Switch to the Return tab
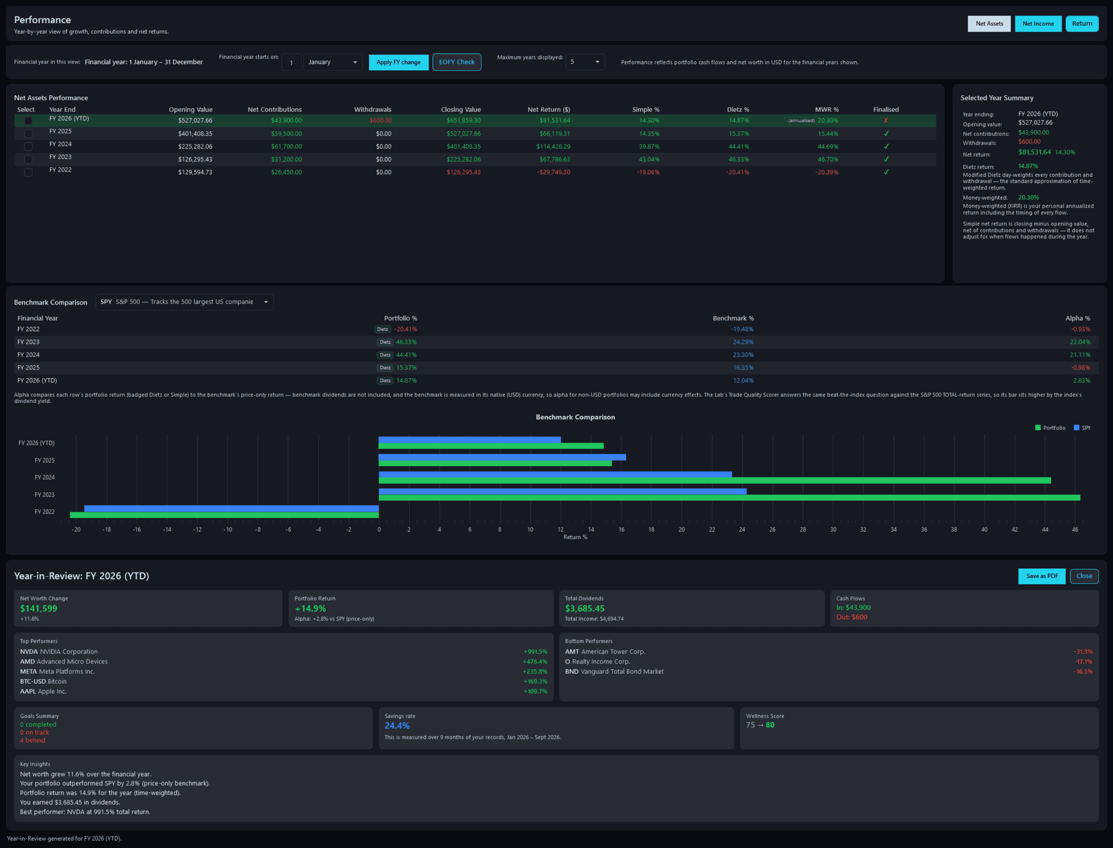Image resolution: width=1113 pixels, height=848 pixels. (x=1082, y=24)
